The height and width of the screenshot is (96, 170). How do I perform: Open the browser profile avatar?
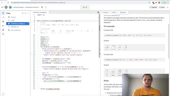(159, 2)
